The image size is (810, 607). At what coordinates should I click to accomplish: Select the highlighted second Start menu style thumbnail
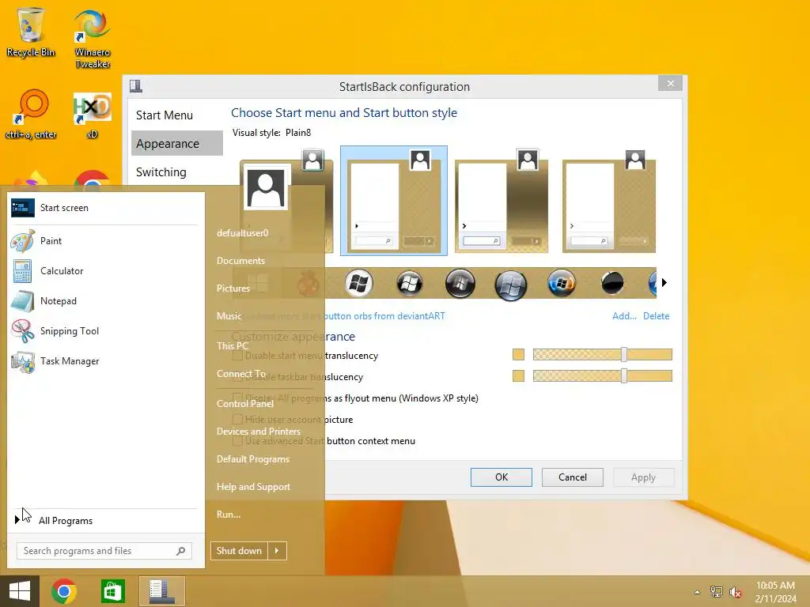click(394, 201)
